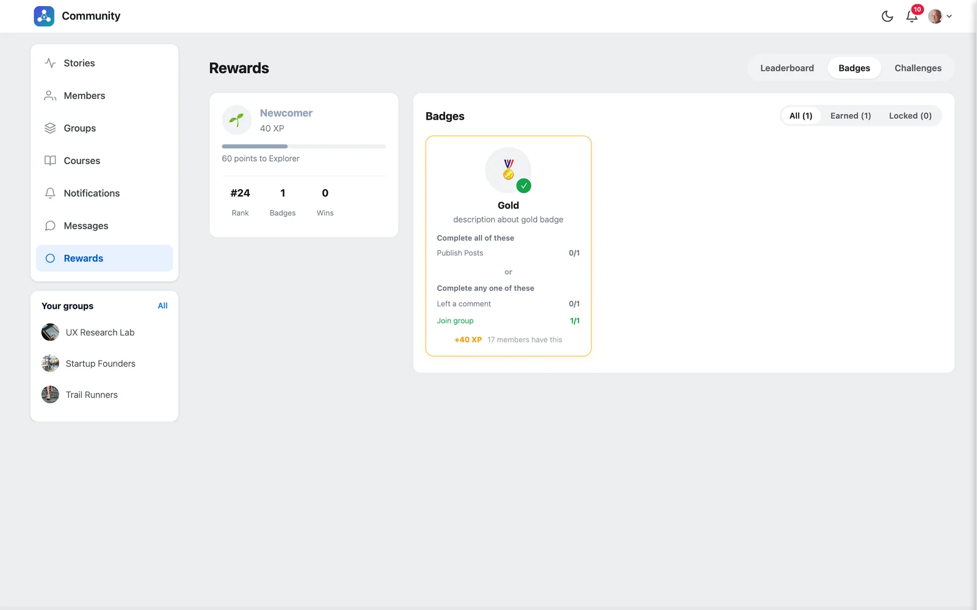
Task: Click the sidebar Notifications bell icon
Action: 50,193
